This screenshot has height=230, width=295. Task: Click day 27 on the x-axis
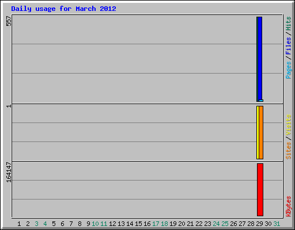243,224
